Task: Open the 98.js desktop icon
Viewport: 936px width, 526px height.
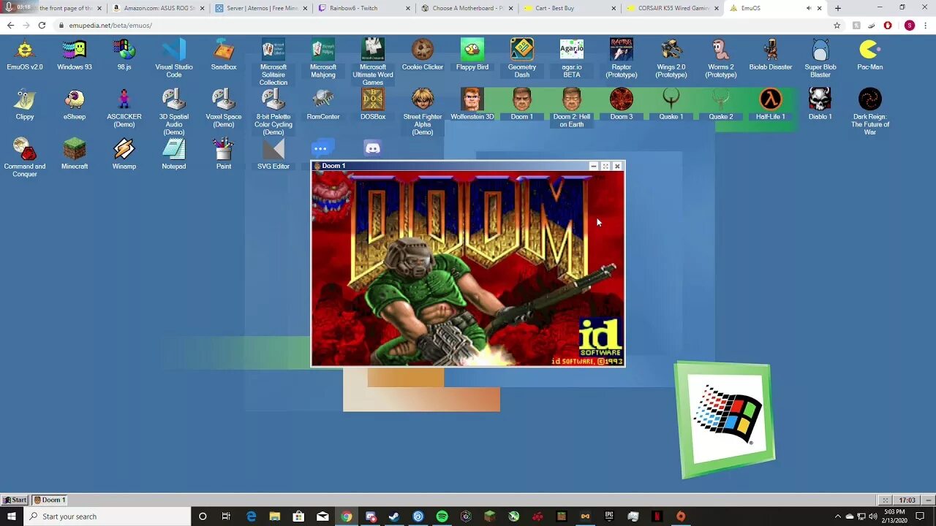Action: pos(124,55)
